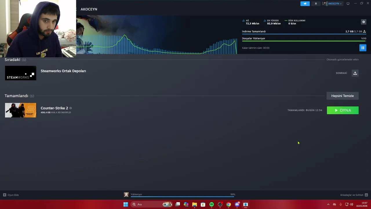Open Oyun Ekle add game
Viewport: 371px width, 209px height.
click(x=11, y=195)
